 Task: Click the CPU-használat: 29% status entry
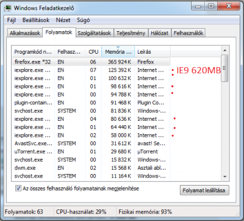[x=81, y=212]
